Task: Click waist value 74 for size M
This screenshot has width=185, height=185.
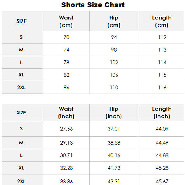Action: click(66, 50)
